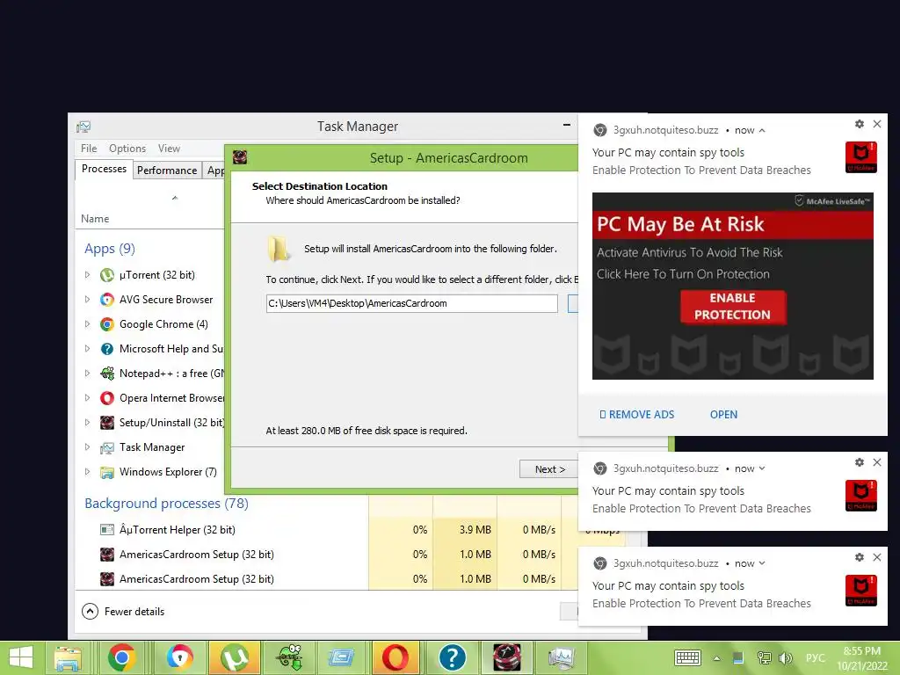Click the volume speaker icon in system tray
This screenshot has height=675, width=900.
point(785,657)
